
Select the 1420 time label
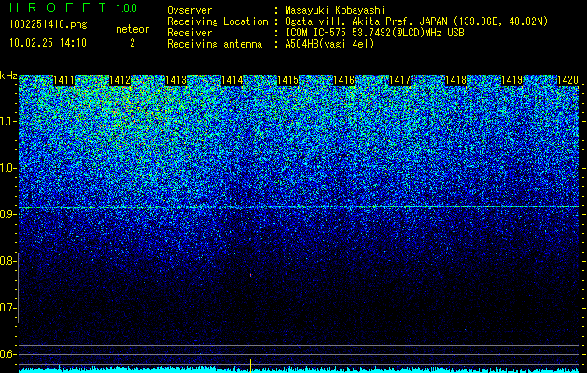coord(568,80)
